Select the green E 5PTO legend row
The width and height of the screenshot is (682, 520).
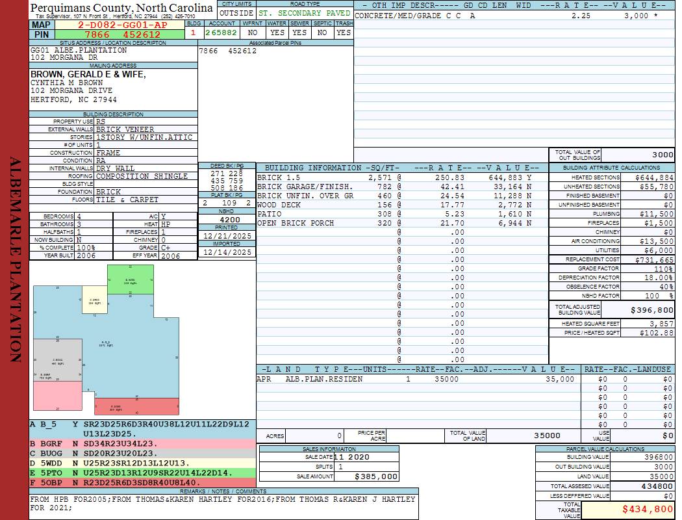point(140,473)
